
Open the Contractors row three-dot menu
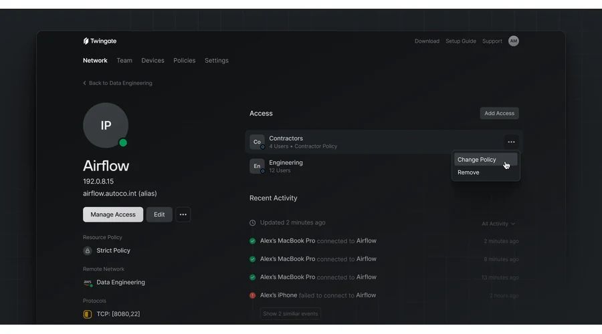coord(511,142)
